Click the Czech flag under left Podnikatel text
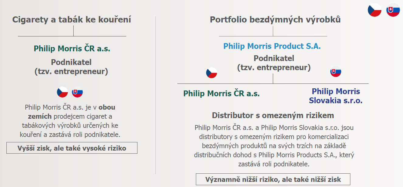Image resolution: width=403 pixels, height=187 pixels. 62,92
